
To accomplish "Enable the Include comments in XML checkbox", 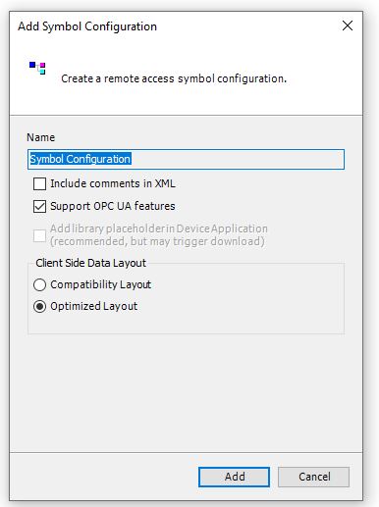I will click(x=39, y=183).
